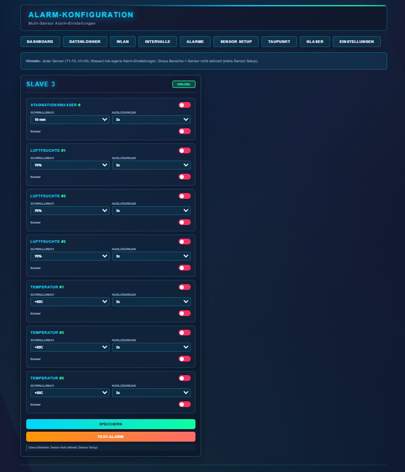The image size is (405, 472).
Task: Switch on Buzzer under Stagnationswasser
Action: click(x=184, y=131)
